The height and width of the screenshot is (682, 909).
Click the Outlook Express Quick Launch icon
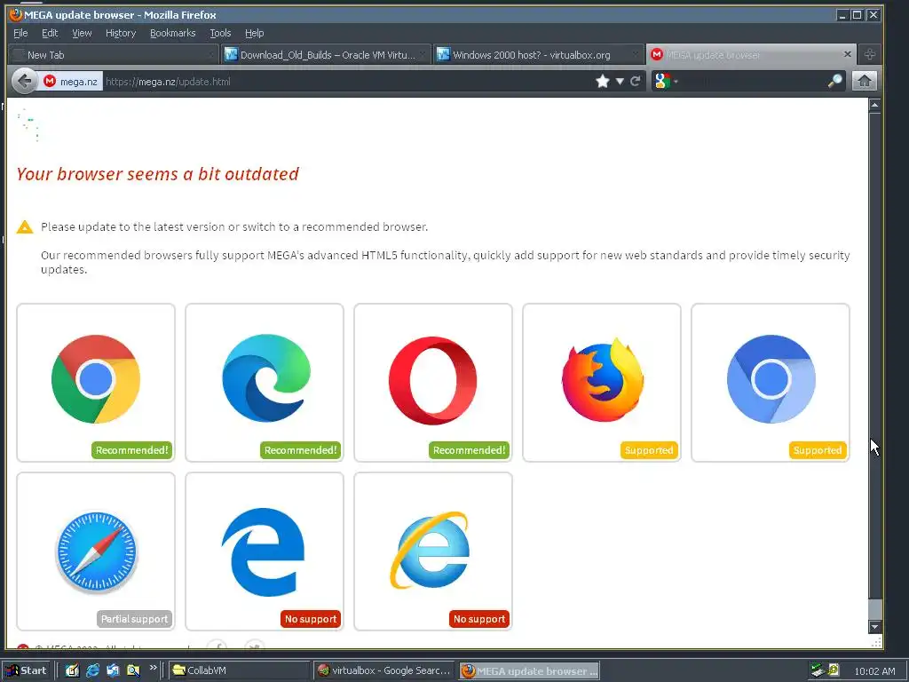pos(113,670)
